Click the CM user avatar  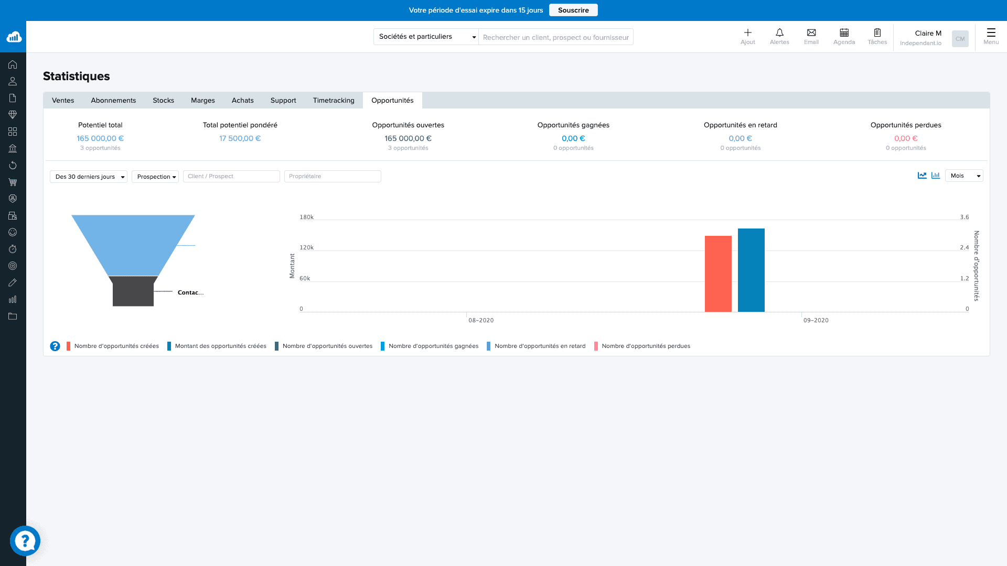[x=960, y=38]
